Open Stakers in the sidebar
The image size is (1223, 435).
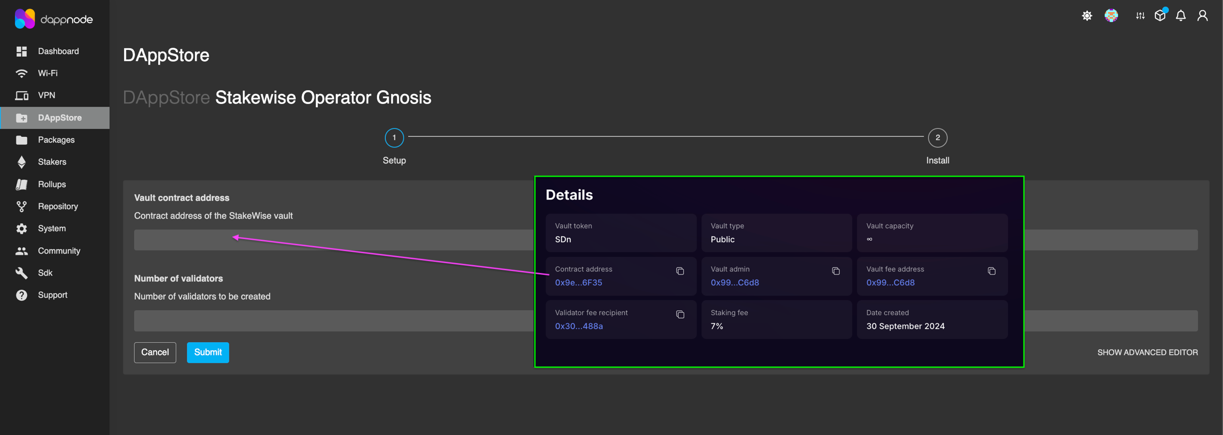pos(52,162)
